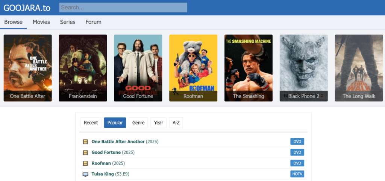Screen dimensions: 385x181
Task: Click the HDTV badge on Tulsa King row
Action: pyautogui.click(x=297, y=174)
